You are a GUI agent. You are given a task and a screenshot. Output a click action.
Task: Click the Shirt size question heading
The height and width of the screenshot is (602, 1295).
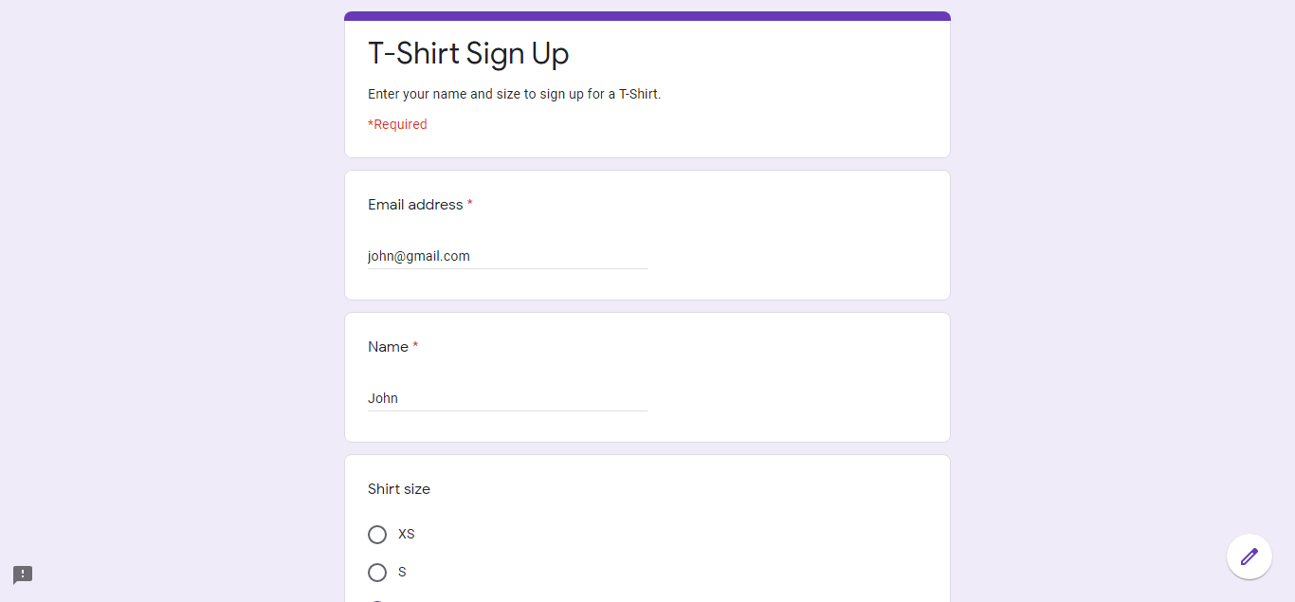[399, 489]
